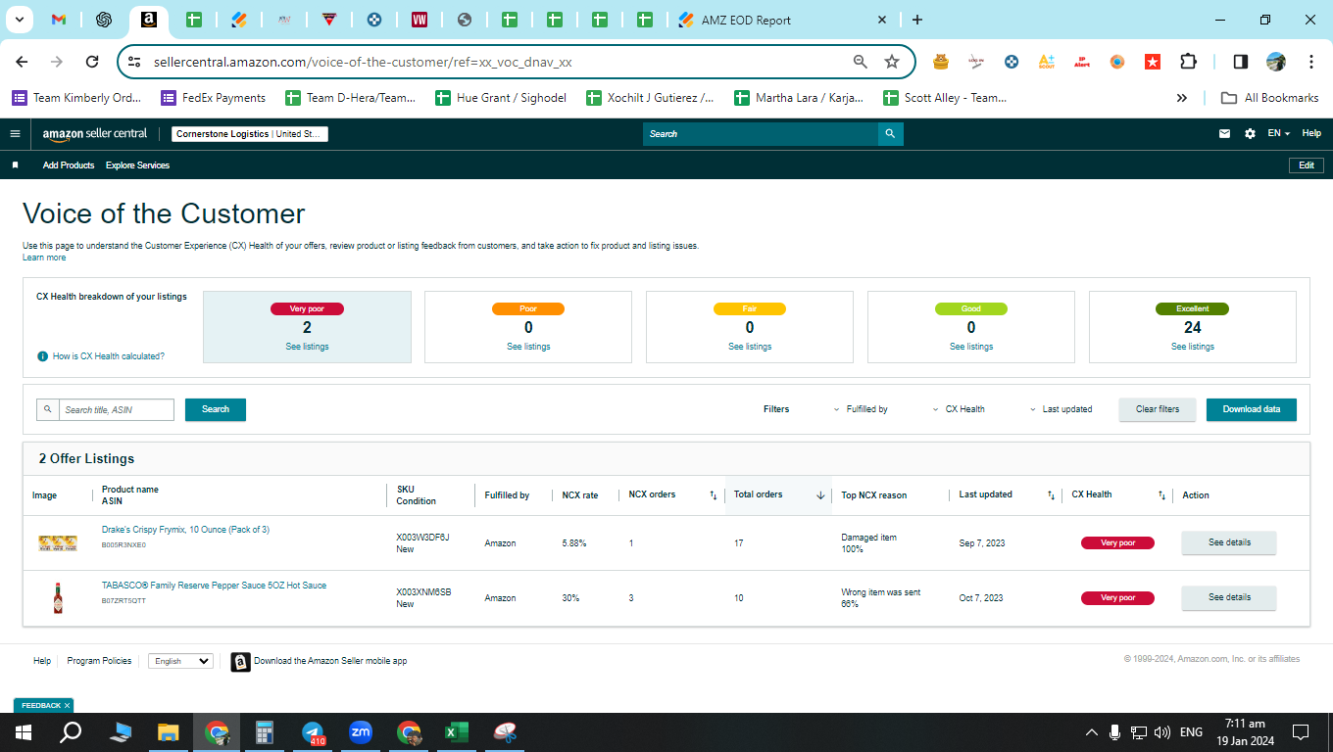Screen dimensions: 1333x752
Task: Launch Calculator from the taskbar
Action: point(264,732)
